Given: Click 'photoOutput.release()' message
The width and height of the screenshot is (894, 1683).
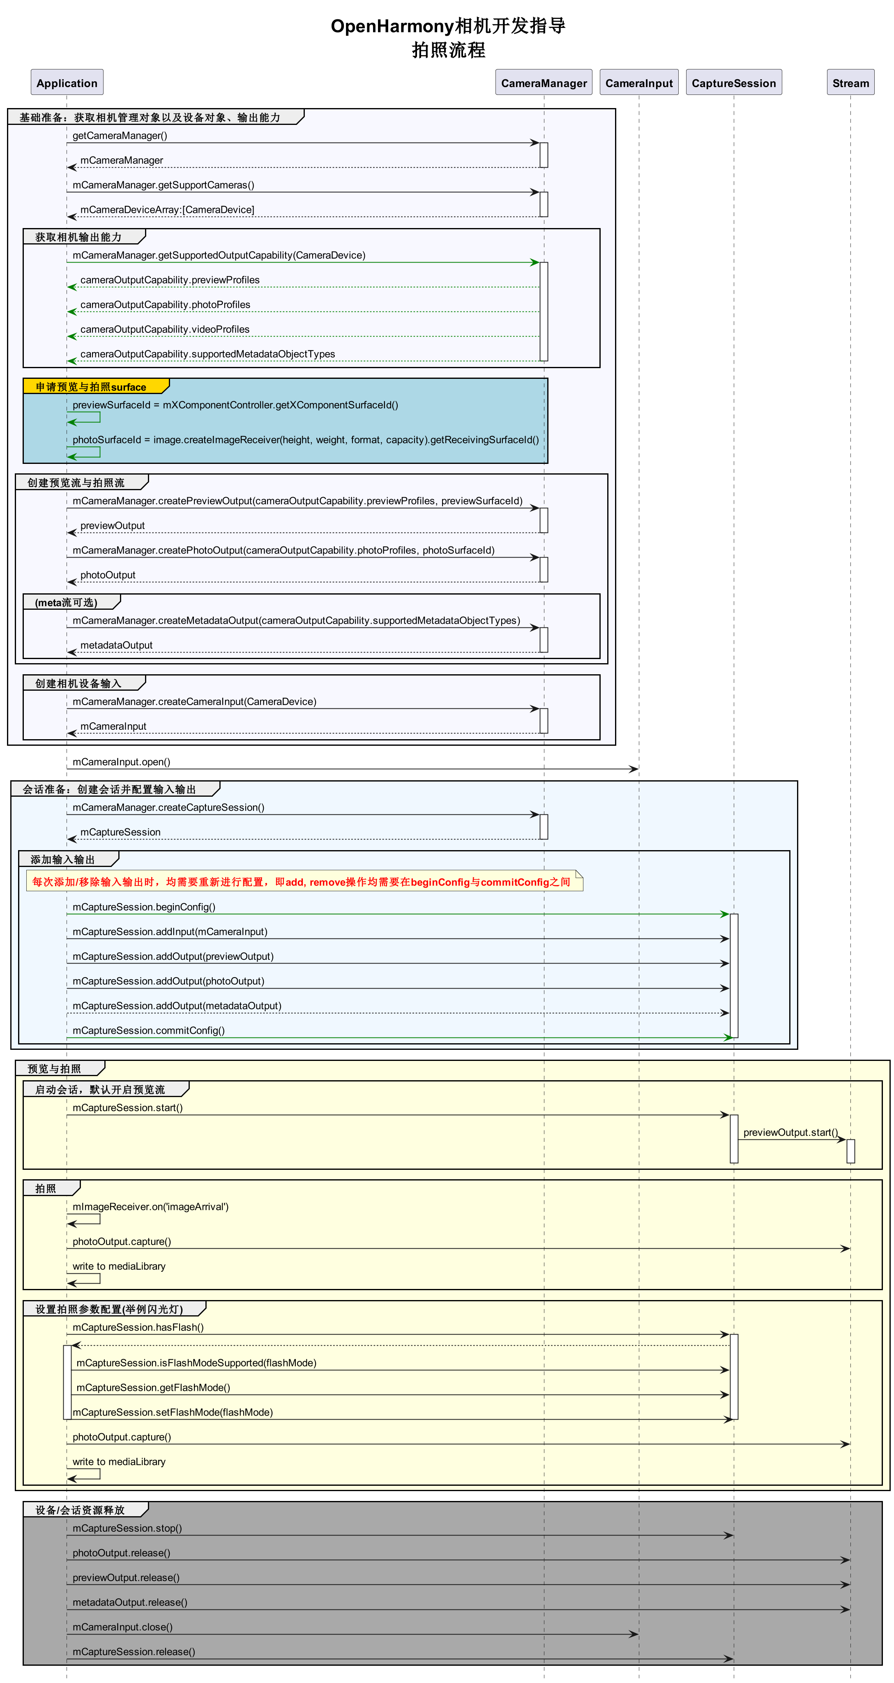Looking at the screenshot, I should coord(121,1554).
